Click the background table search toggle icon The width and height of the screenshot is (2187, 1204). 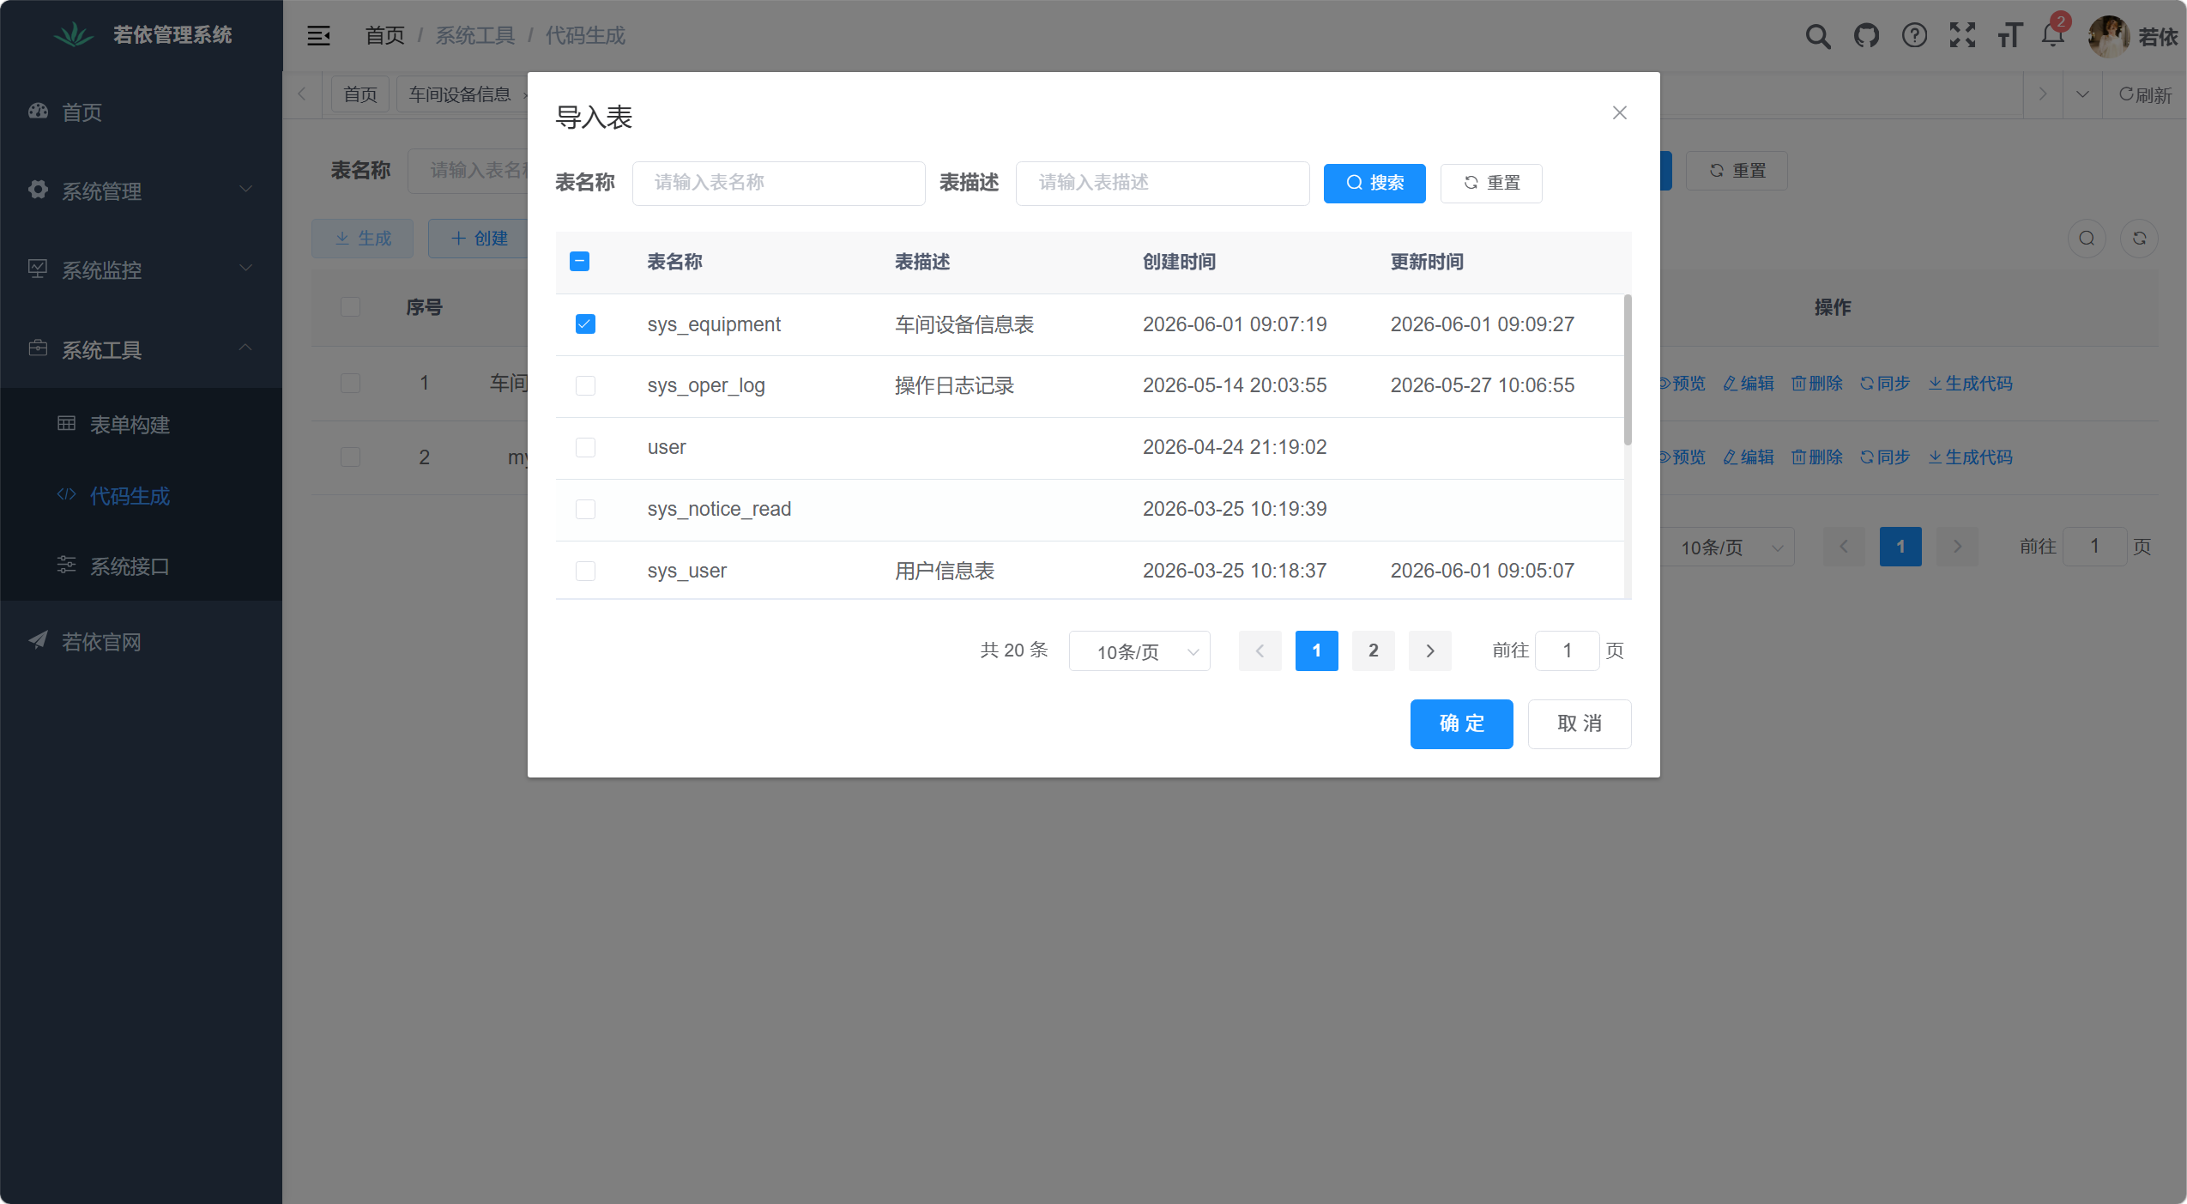pyautogui.click(x=2087, y=239)
